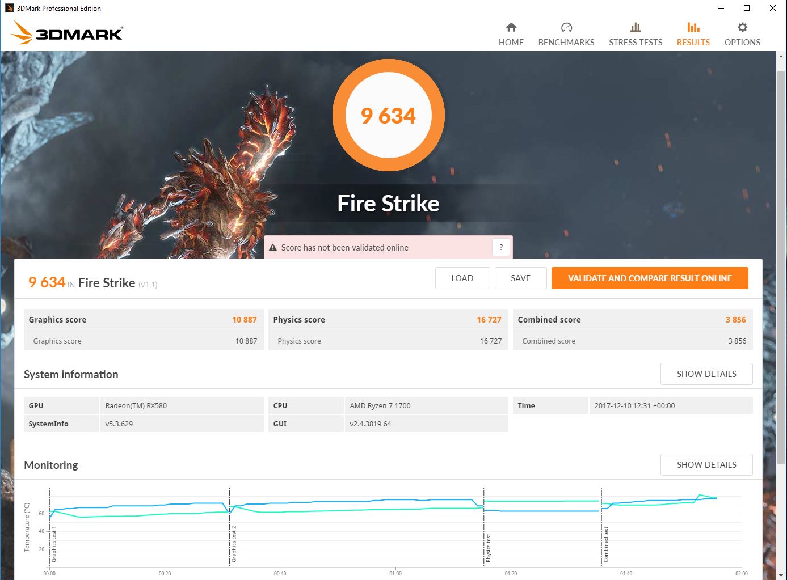Click the scrollbar up arrow

781,56
